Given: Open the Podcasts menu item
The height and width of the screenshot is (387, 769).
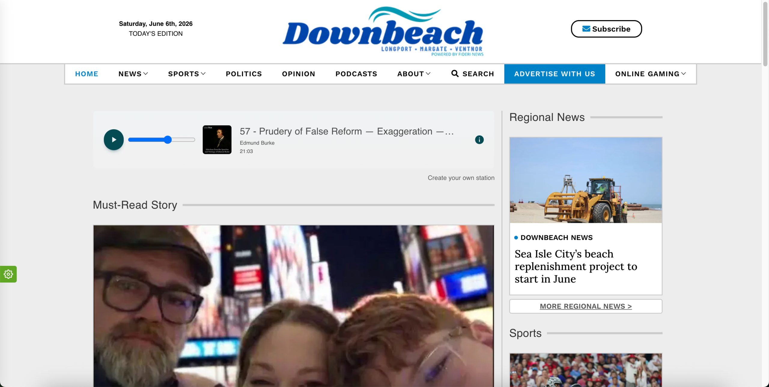Looking at the screenshot, I should point(356,74).
